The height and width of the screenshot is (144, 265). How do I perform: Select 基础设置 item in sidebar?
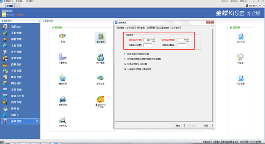click(x=20, y=121)
